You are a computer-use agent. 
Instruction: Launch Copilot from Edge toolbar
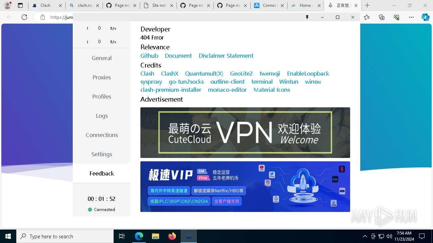(425, 17)
